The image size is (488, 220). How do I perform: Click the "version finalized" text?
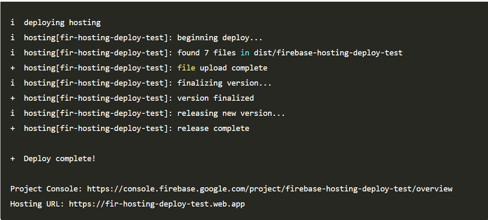[215, 98]
